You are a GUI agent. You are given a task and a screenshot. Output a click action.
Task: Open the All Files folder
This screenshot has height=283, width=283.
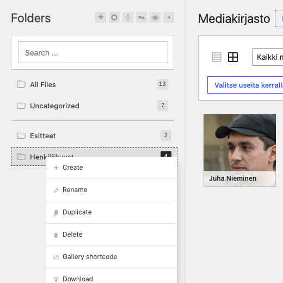93,84
